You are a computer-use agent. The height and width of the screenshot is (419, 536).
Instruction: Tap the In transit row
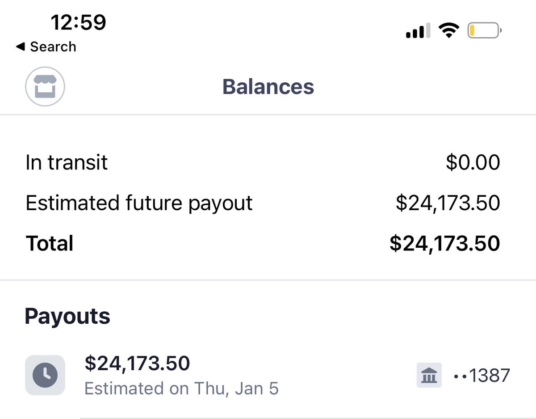(263, 162)
